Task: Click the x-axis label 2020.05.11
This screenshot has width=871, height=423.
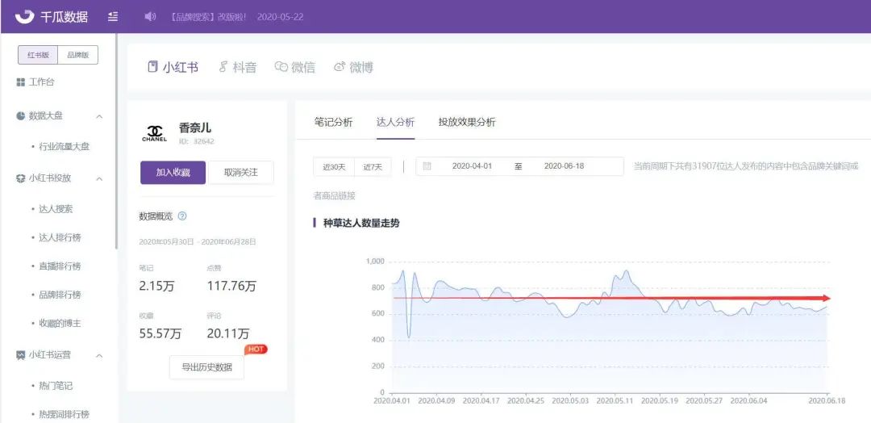Action: [615, 400]
